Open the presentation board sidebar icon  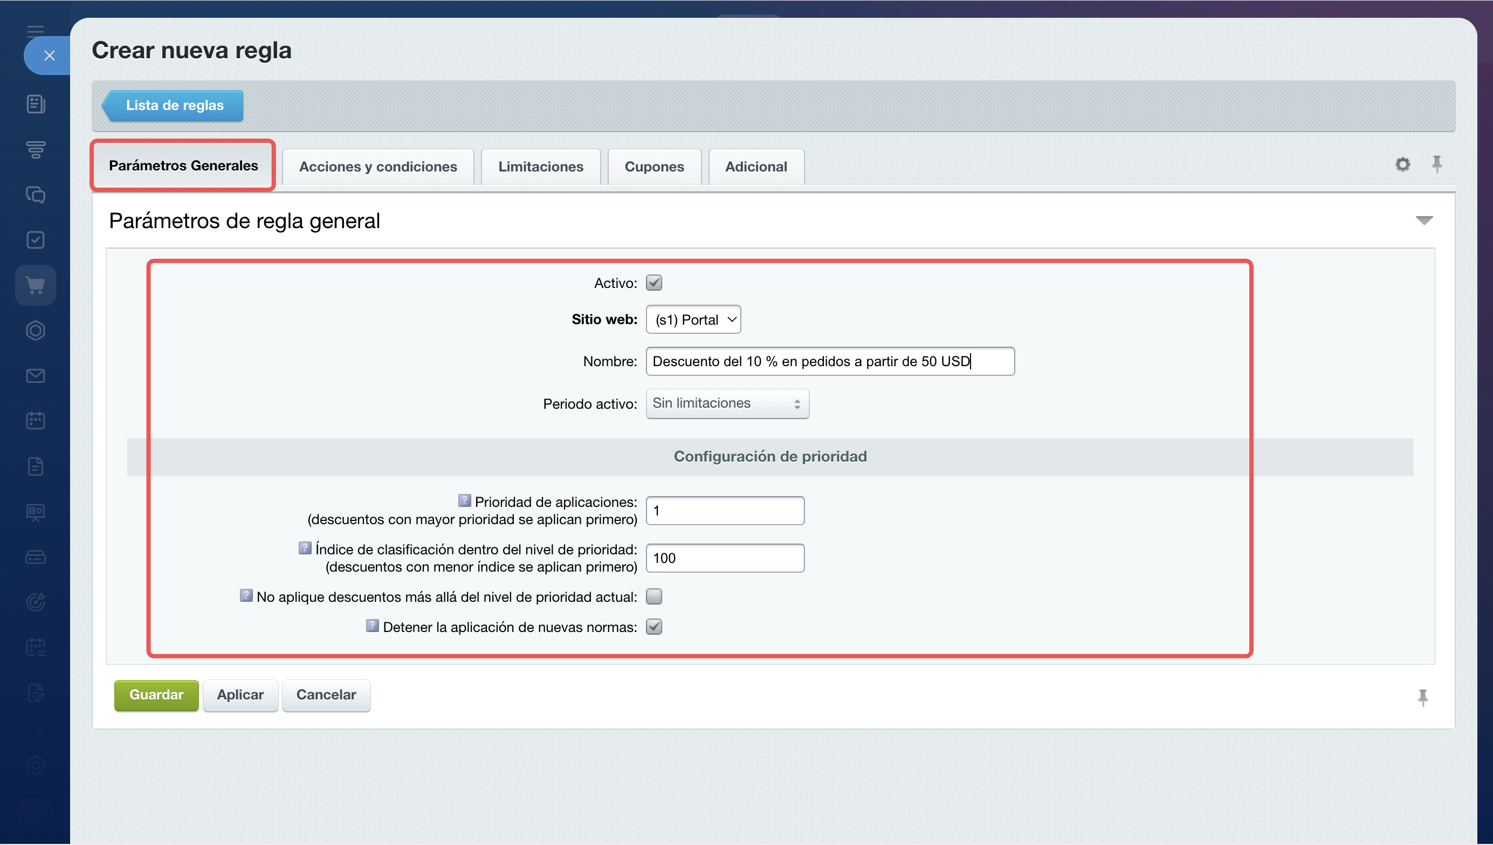[36, 512]
